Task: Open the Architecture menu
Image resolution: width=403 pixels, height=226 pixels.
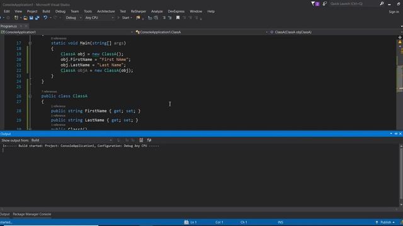Action: coord(106,11)
